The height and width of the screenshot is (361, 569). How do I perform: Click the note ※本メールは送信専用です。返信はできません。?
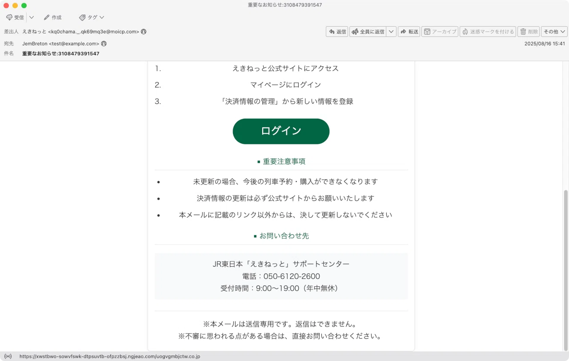pos(281,324)
